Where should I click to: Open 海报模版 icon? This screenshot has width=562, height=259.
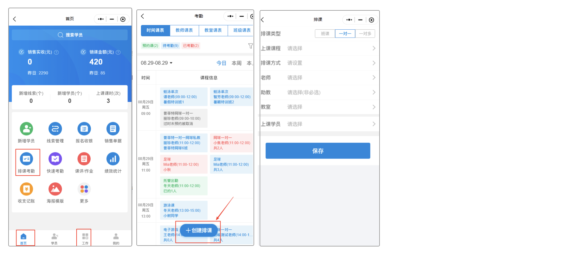coord(55,189)
